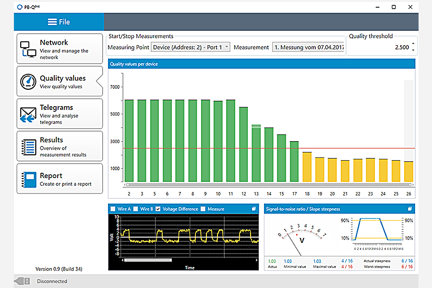
Task: Increase the Quality threshold value
Action: 413,44
